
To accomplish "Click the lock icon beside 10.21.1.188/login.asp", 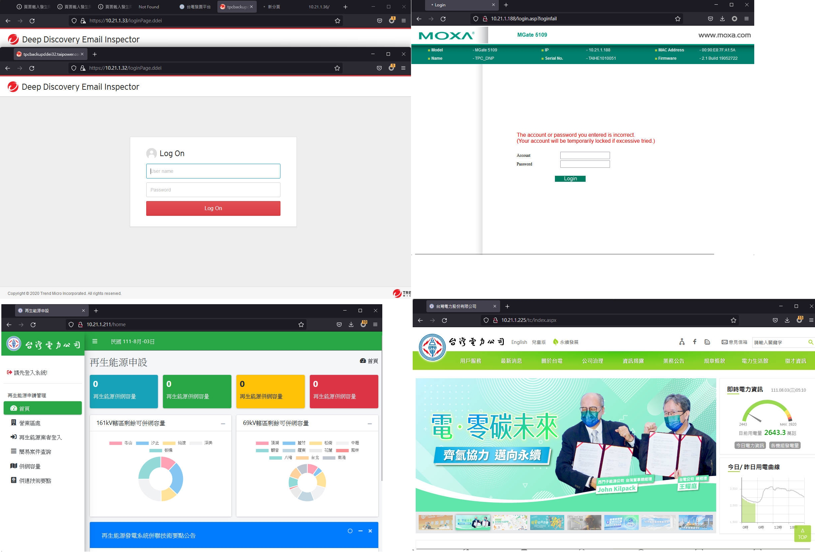I will tap(485, 19).
